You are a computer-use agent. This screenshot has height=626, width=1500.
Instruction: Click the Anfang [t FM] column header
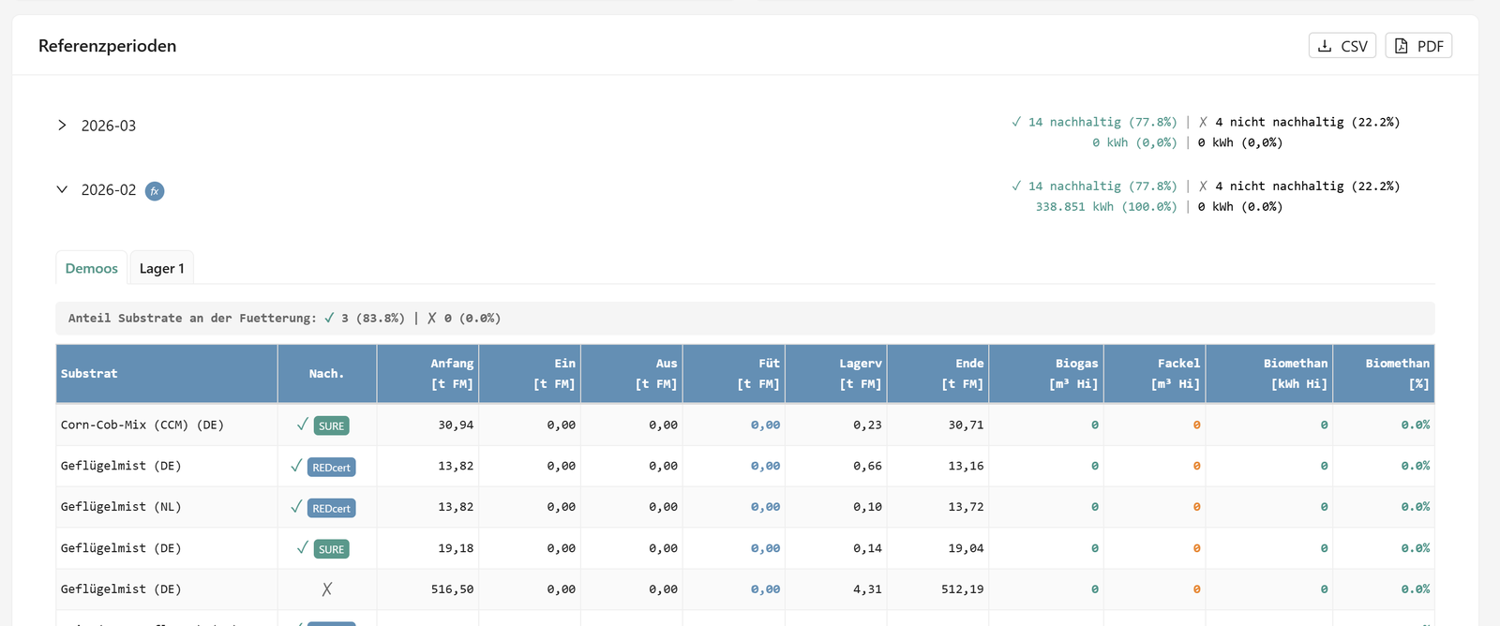coord(427,374)
